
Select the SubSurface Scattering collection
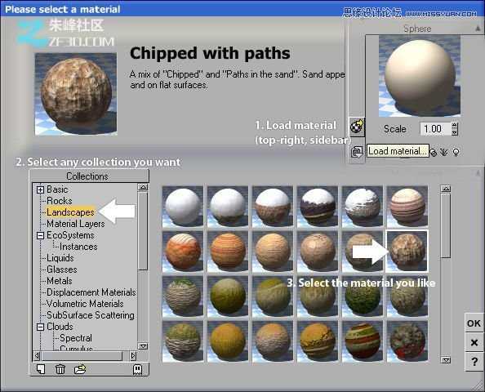click(x=91, y=315)
